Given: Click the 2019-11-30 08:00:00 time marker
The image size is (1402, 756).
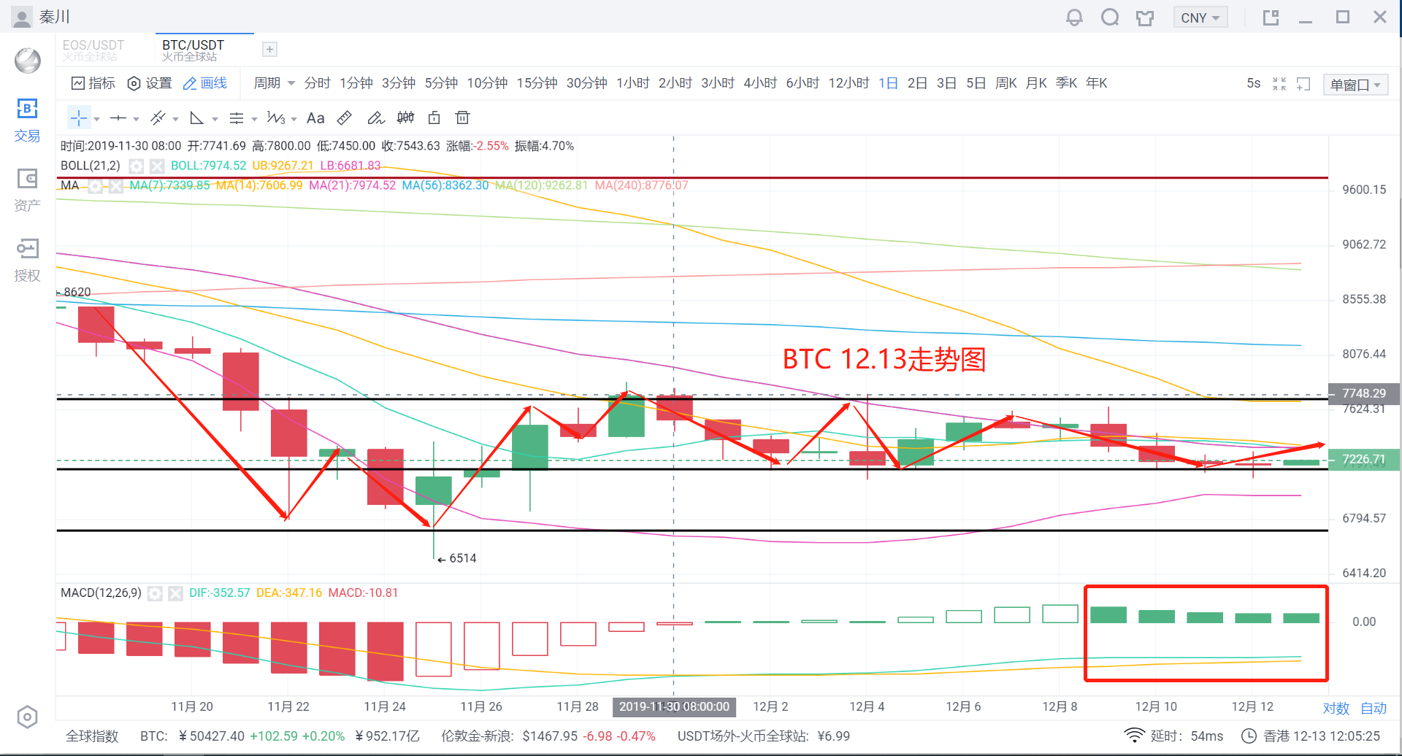Looking at the screenshot, I should tap(674, 706).
